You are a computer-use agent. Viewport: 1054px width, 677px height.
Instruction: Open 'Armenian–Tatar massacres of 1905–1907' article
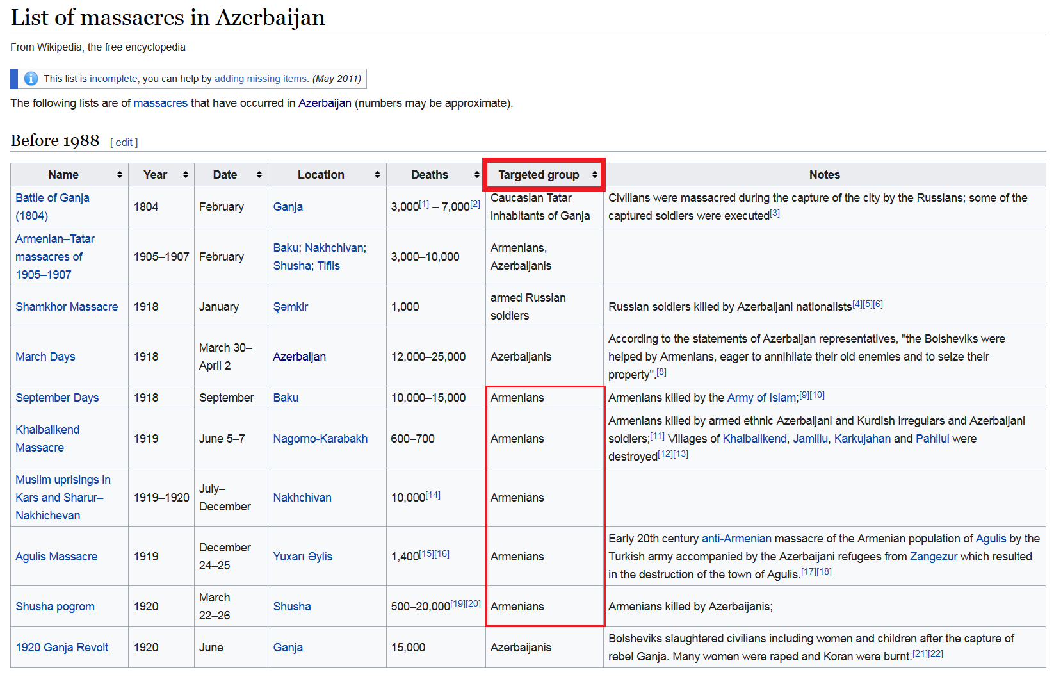[x=55, y=257]
